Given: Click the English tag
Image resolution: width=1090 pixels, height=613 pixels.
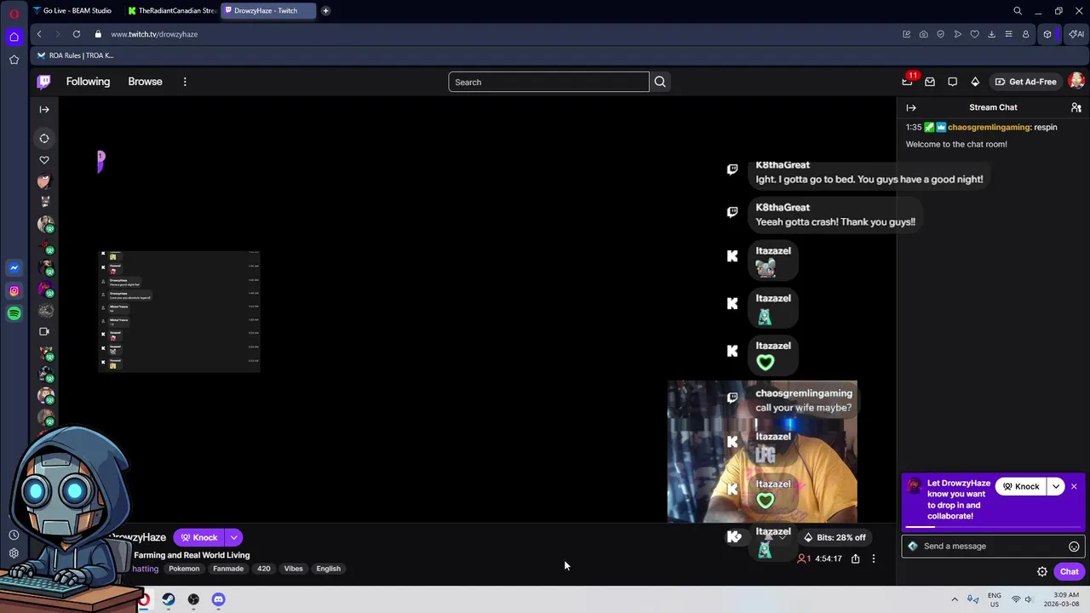Looking at the screenshot, I should (x=329, y=569).
